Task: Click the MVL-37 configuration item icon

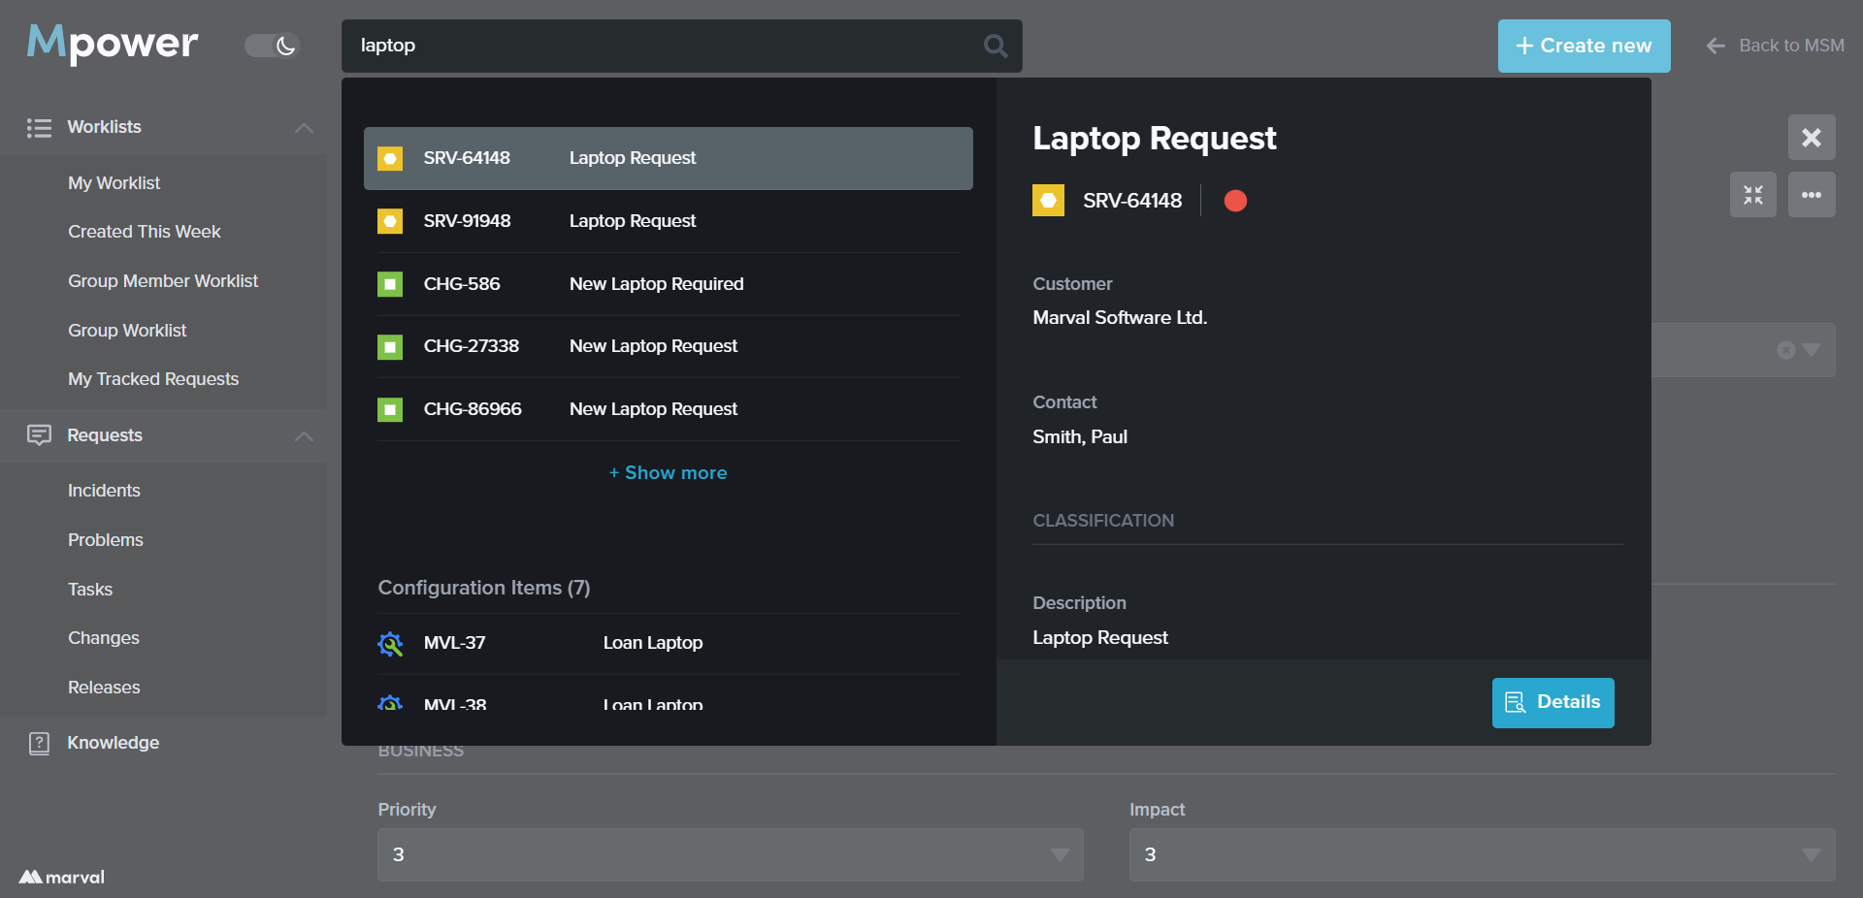Action: tap(390, 644)
